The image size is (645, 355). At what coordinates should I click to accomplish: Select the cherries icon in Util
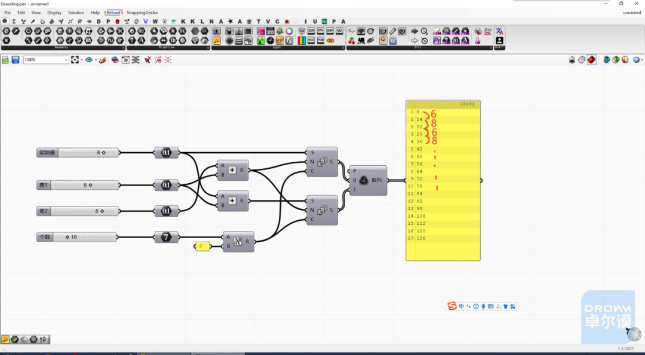pyautogui.click(x=352, y=41)
